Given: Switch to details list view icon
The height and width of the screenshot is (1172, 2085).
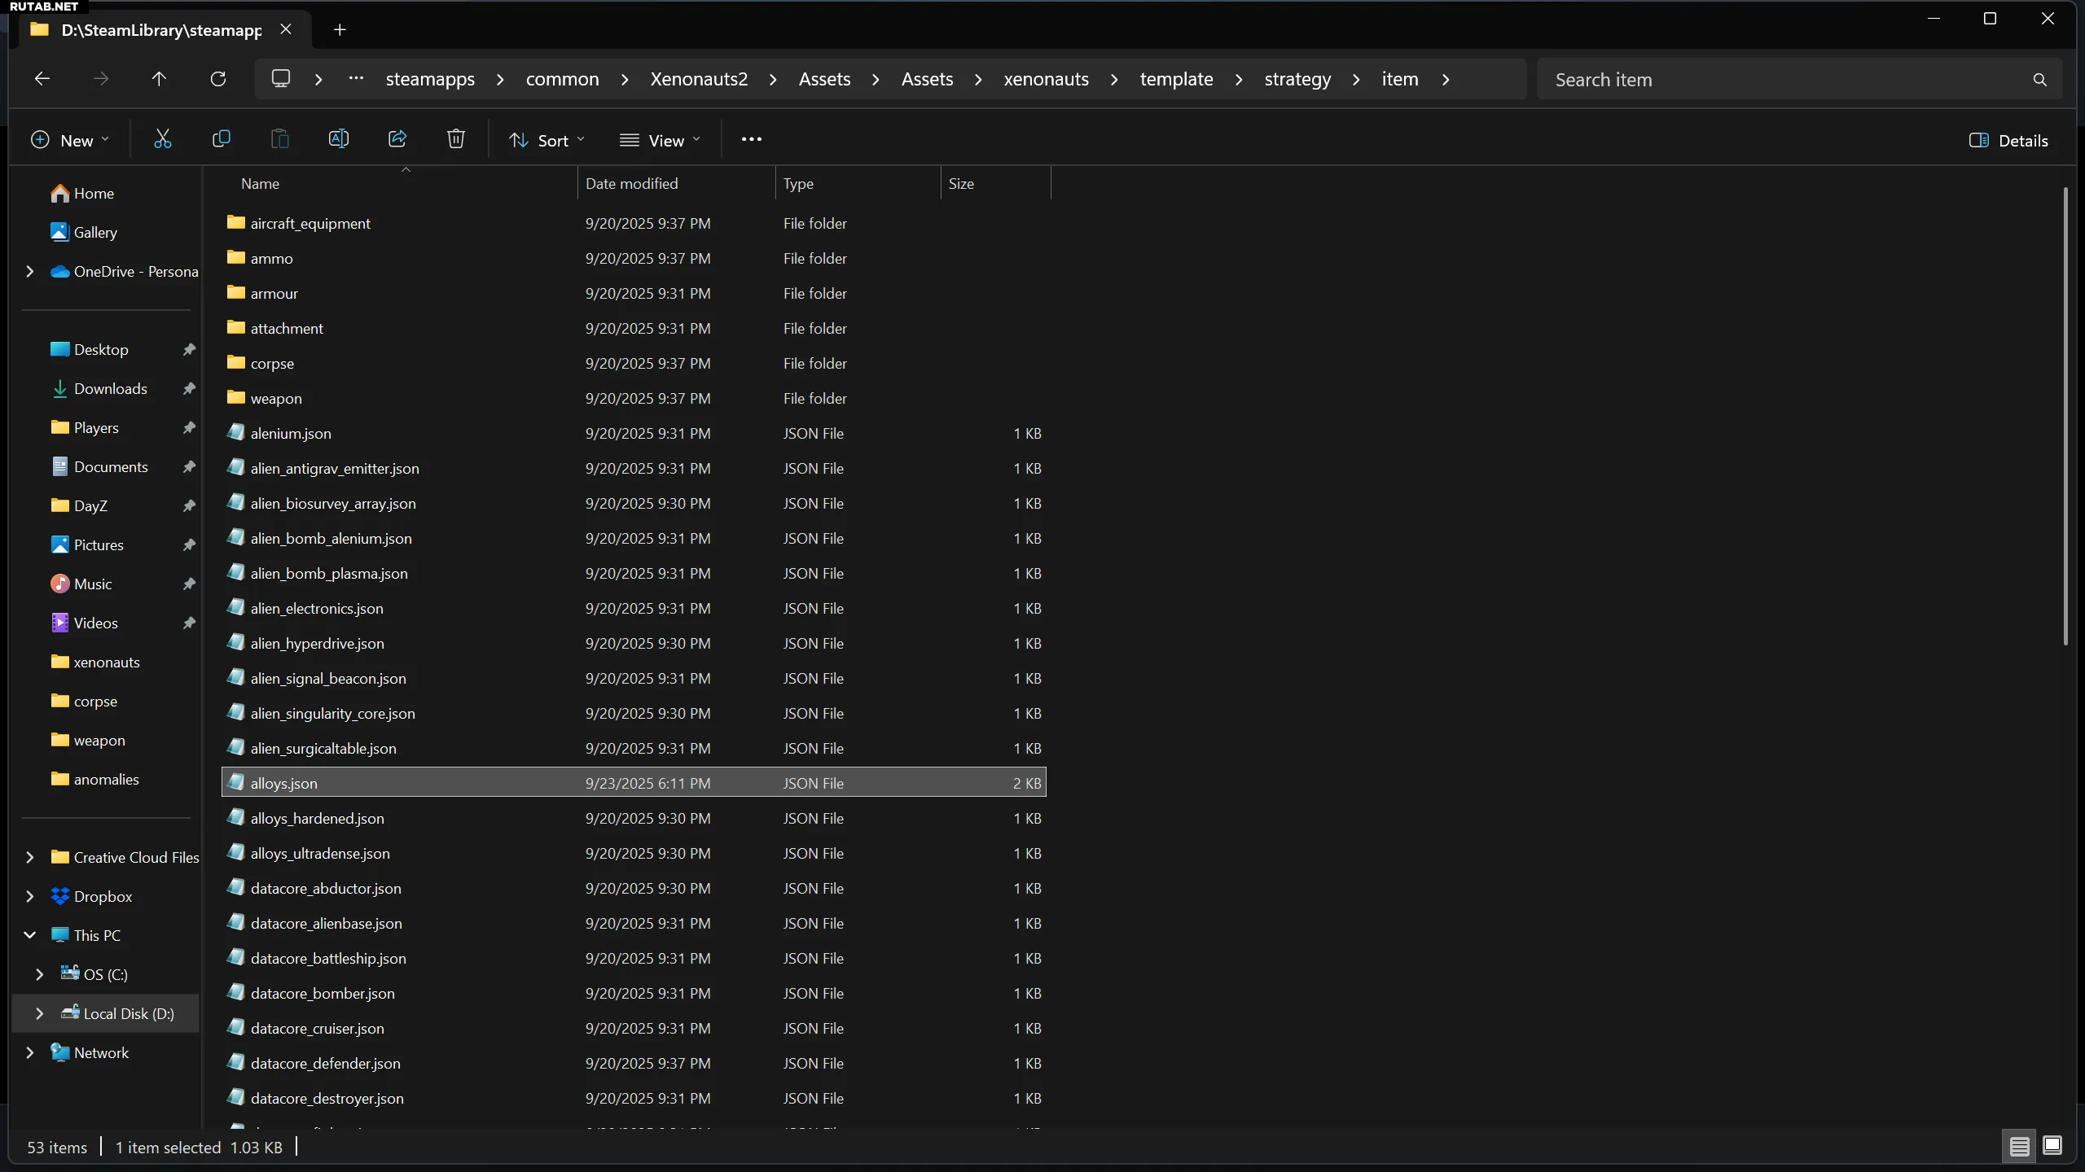Looking at the screenshot, I should (x=2019, y=1146).
